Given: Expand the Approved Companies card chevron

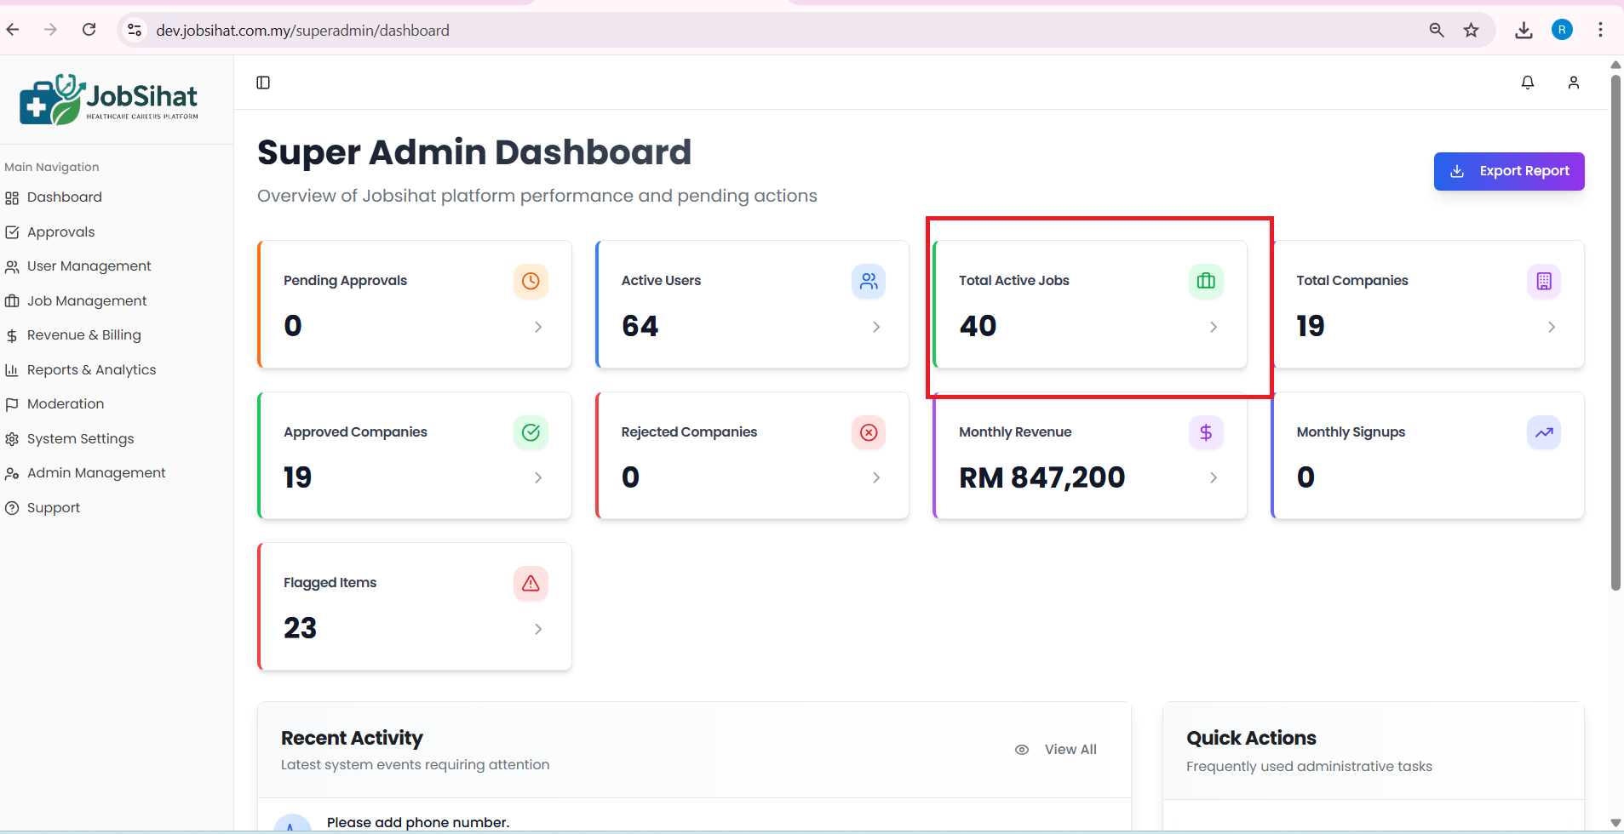Looking at the screenshot, I should 538,478.
